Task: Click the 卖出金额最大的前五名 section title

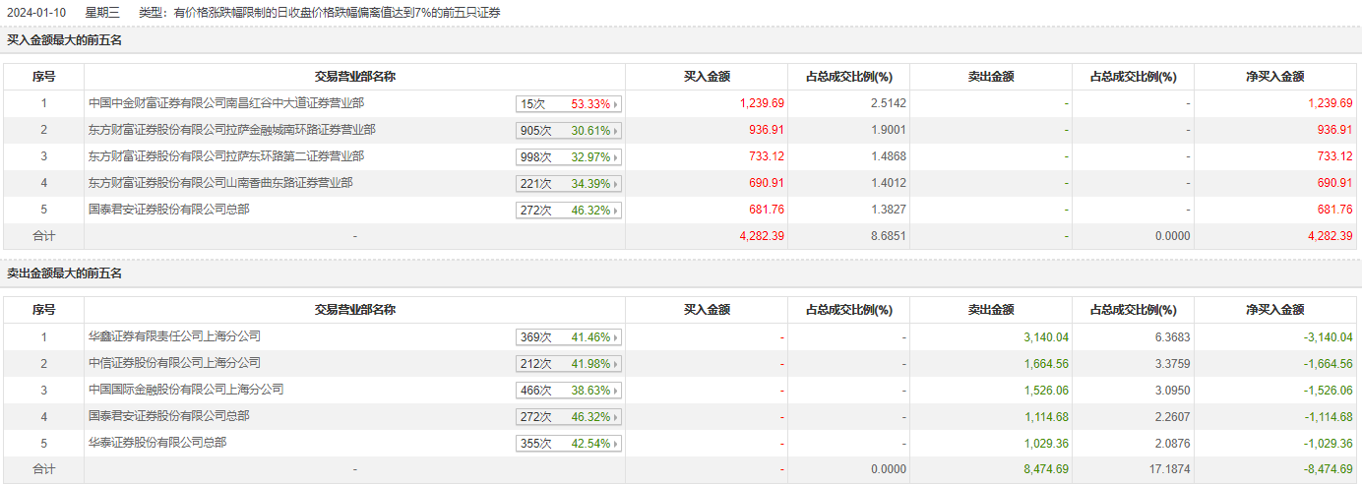Action: point(64,273)
